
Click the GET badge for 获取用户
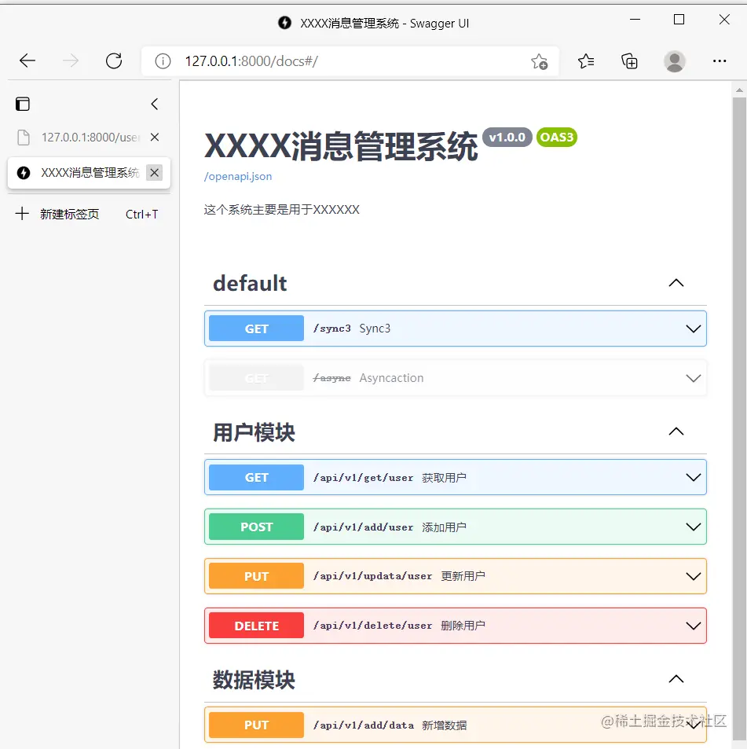click(256, 477)
